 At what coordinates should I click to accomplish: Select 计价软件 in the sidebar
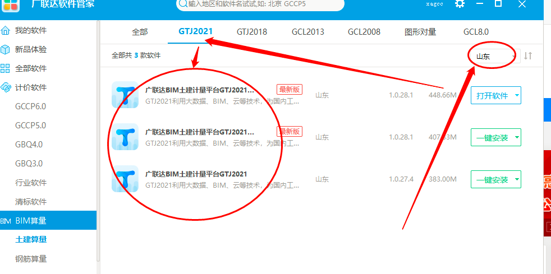click(x=30, y=87)
